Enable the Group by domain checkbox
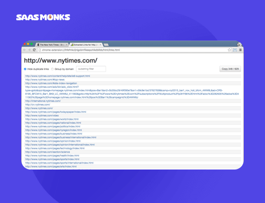265x203 pixels. point(52,69)
